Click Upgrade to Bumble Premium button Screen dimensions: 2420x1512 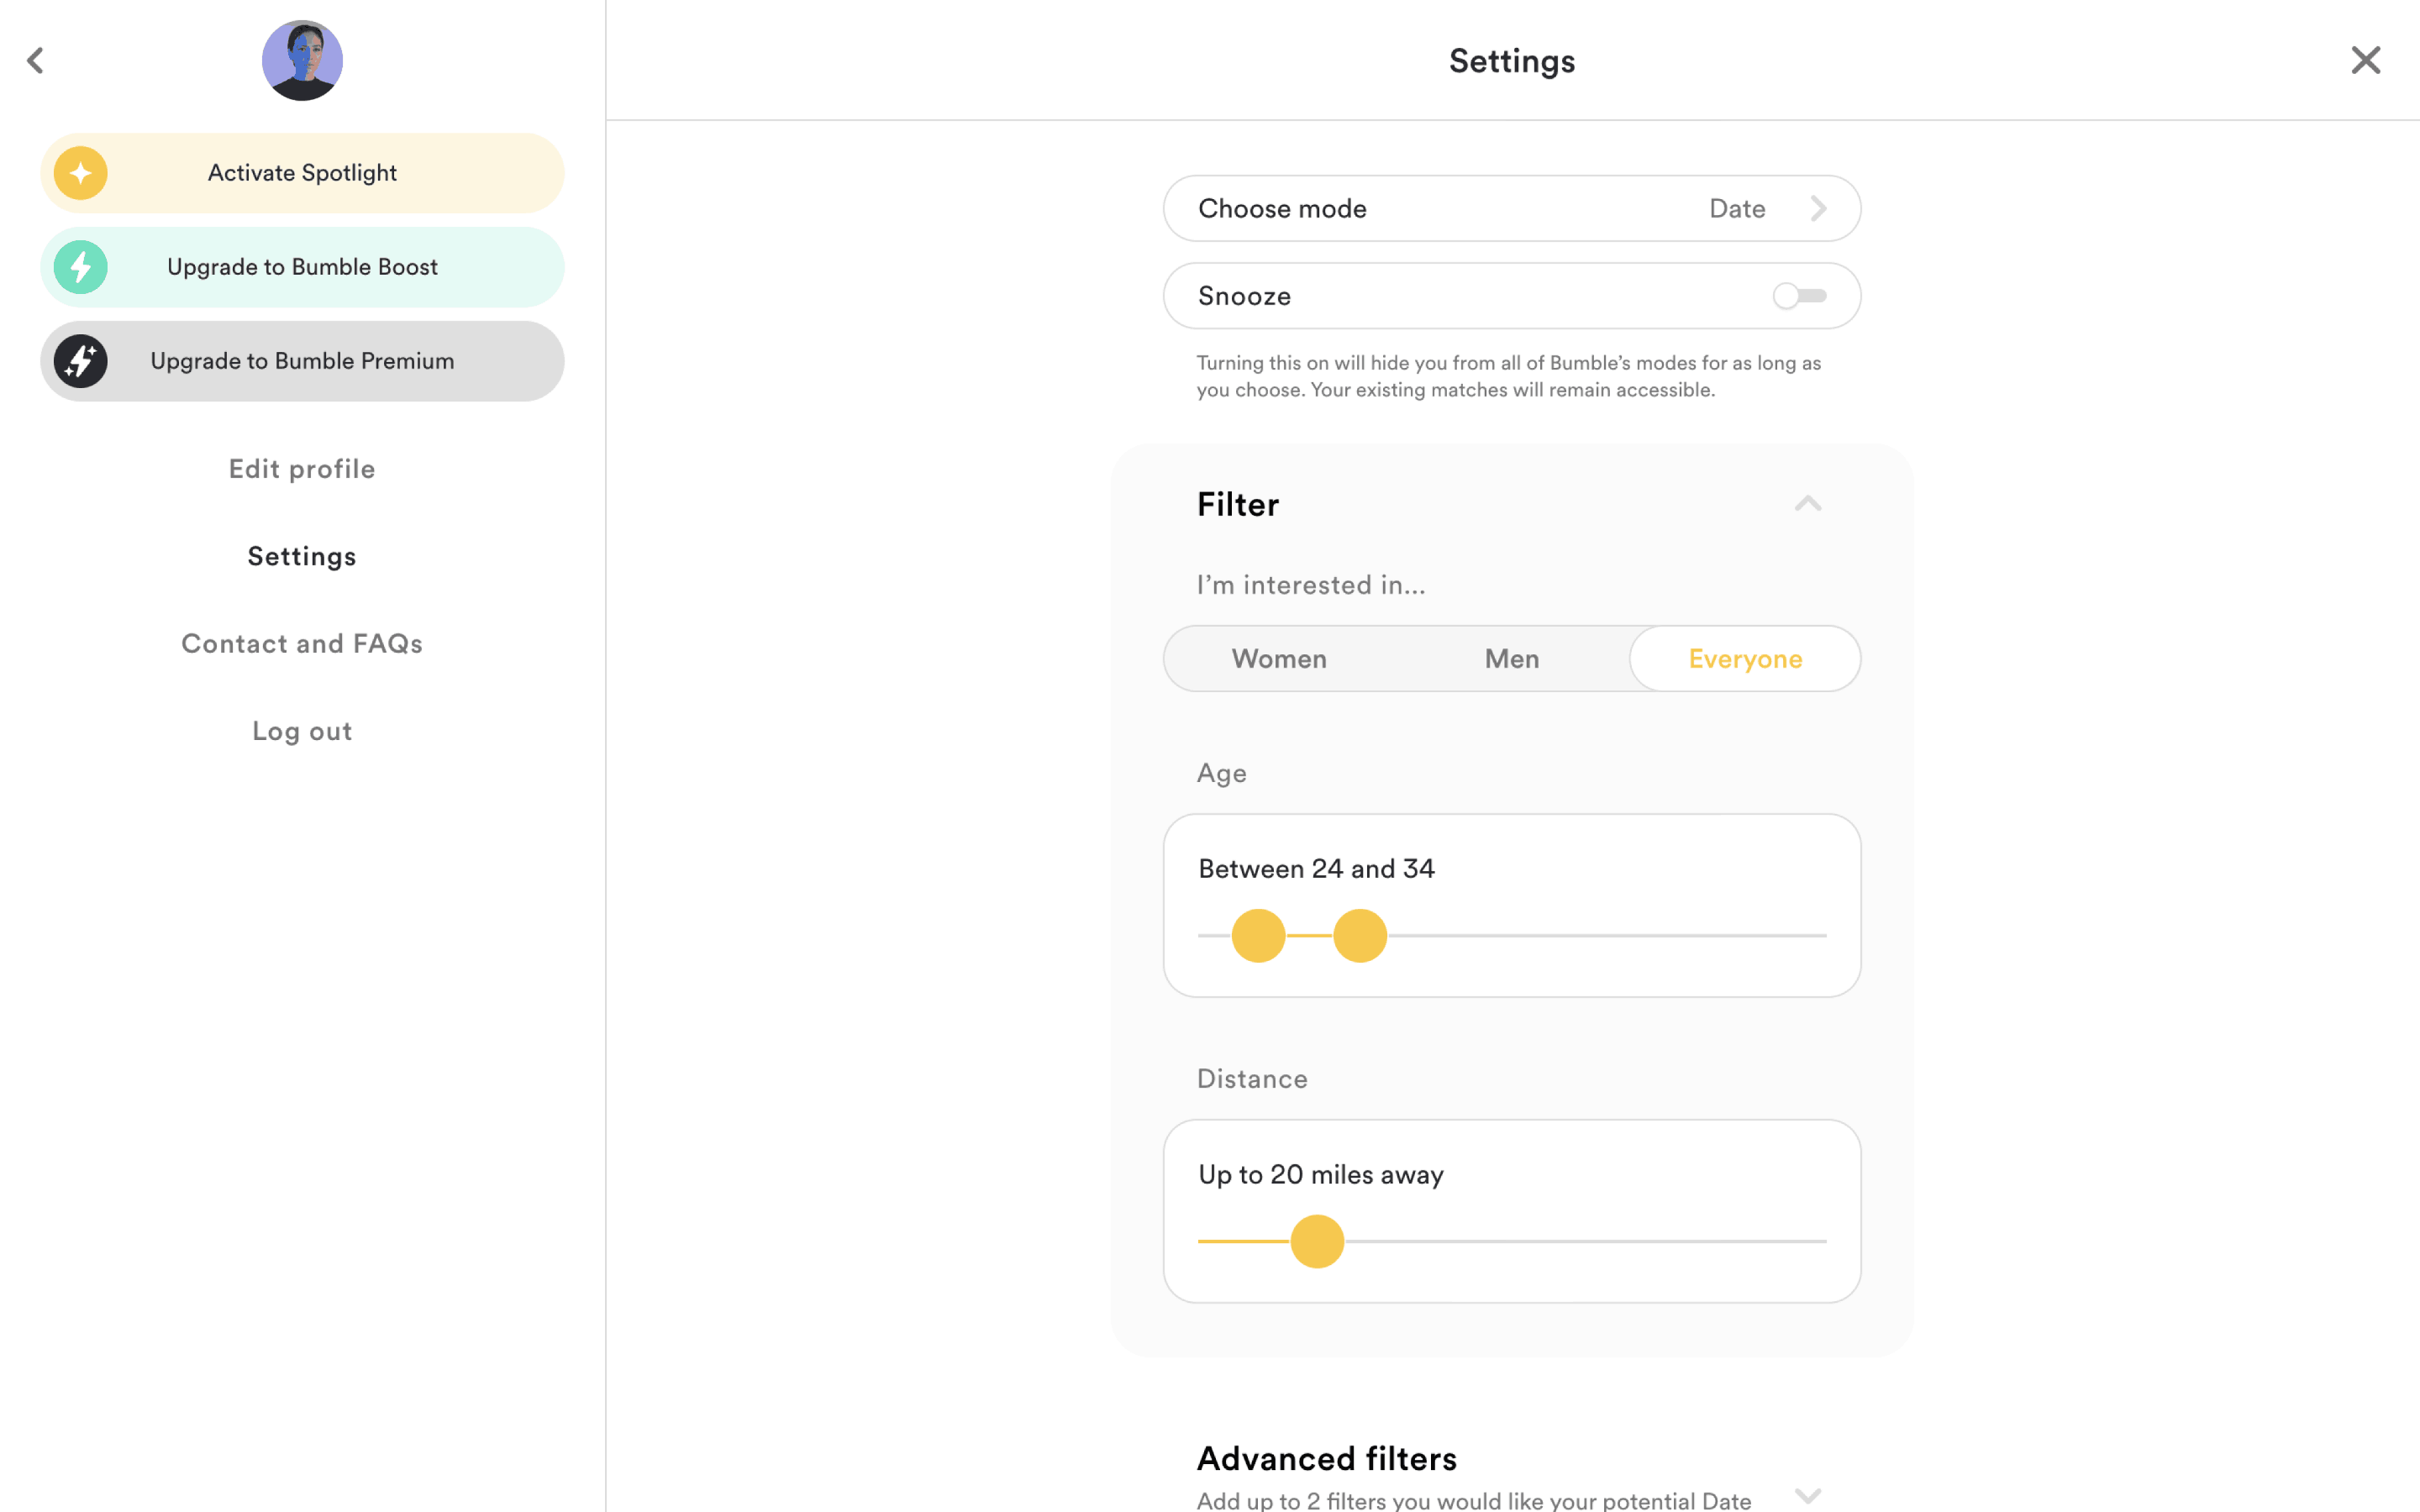coord(302,361)
